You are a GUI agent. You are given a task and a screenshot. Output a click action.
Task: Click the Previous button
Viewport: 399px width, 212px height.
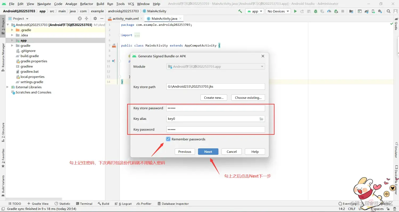[x=185, y=152]
